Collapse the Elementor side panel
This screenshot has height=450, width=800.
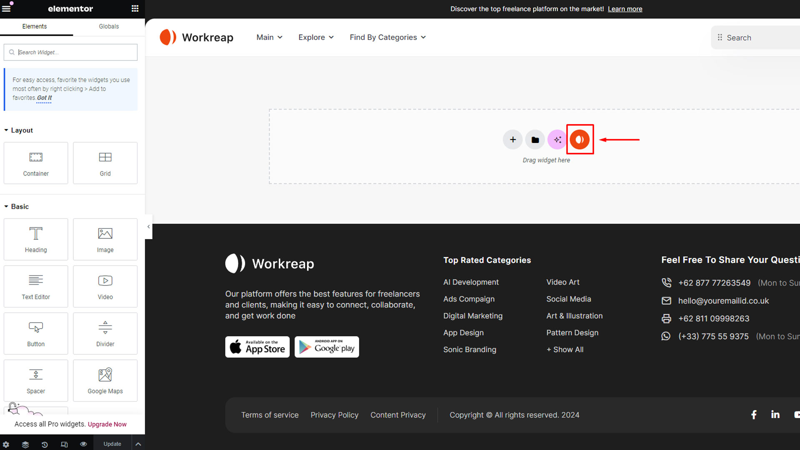[149, 227]
